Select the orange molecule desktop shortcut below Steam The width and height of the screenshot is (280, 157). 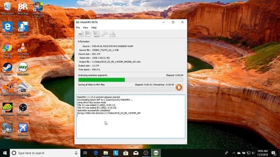(7, 89)
